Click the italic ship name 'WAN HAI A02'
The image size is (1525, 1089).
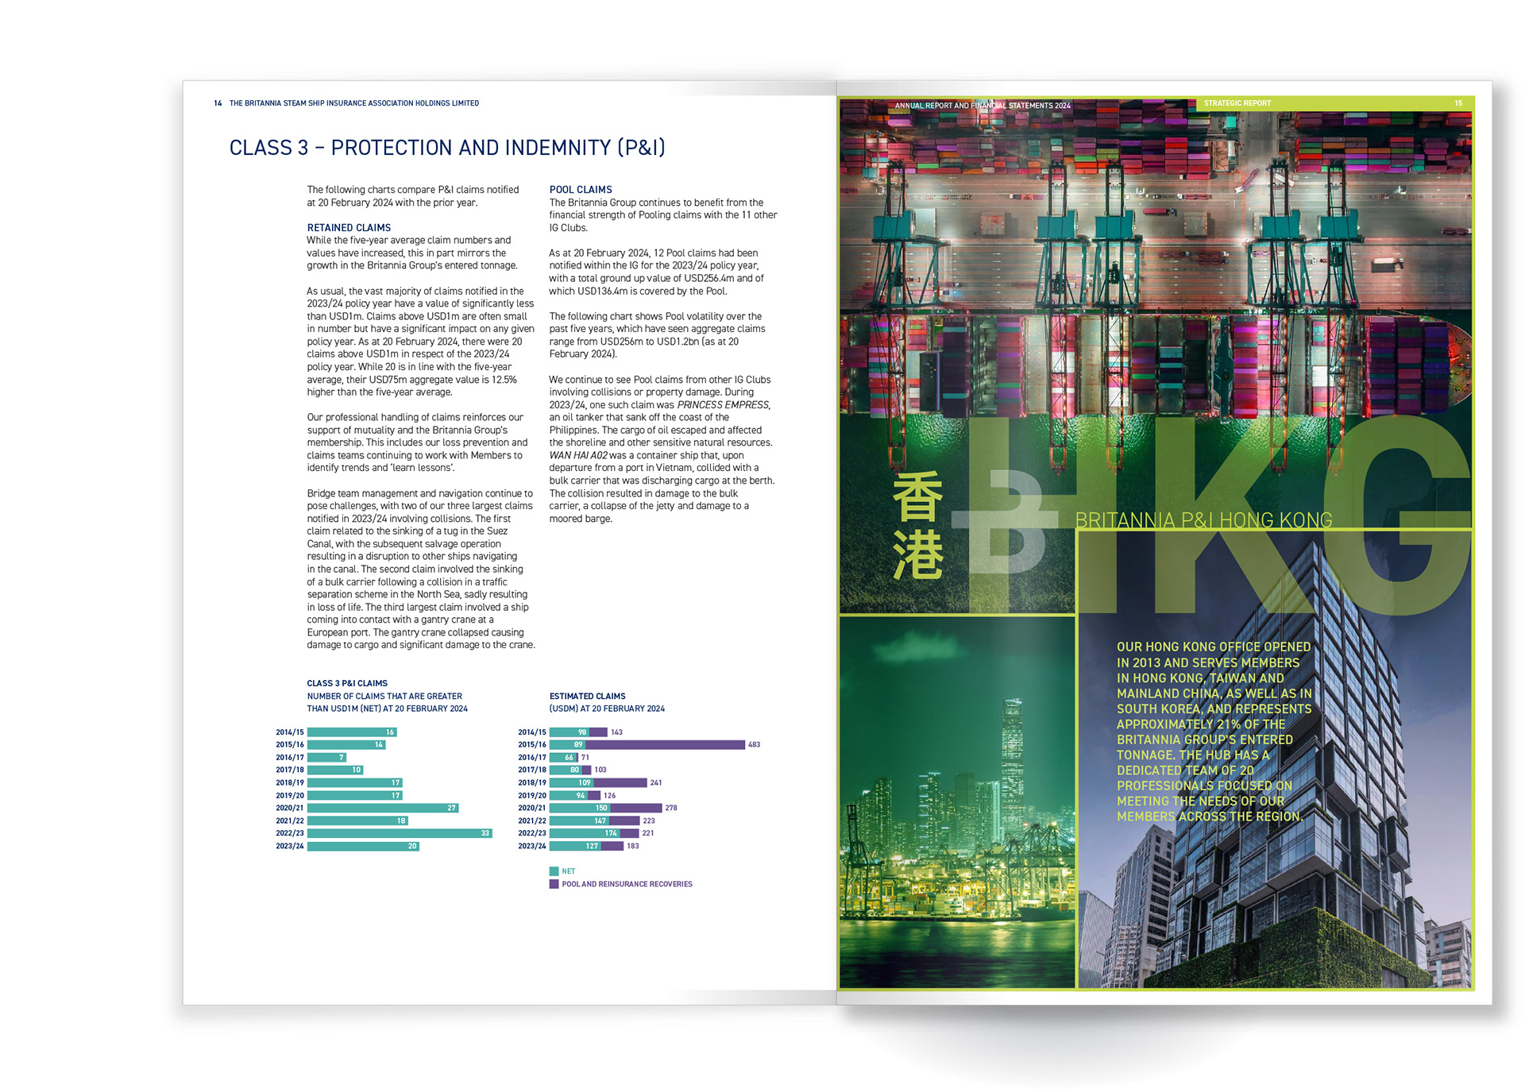tap(578, 455)
